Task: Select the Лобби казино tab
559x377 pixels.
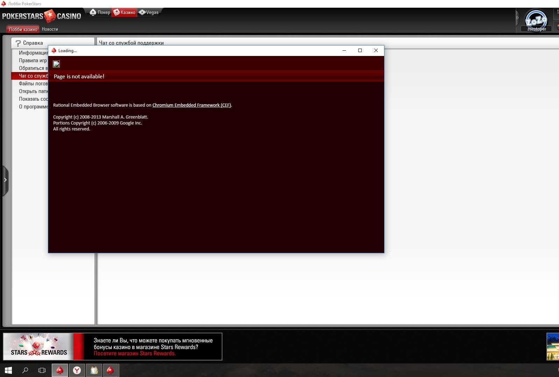Action: (x=23, y=29)
